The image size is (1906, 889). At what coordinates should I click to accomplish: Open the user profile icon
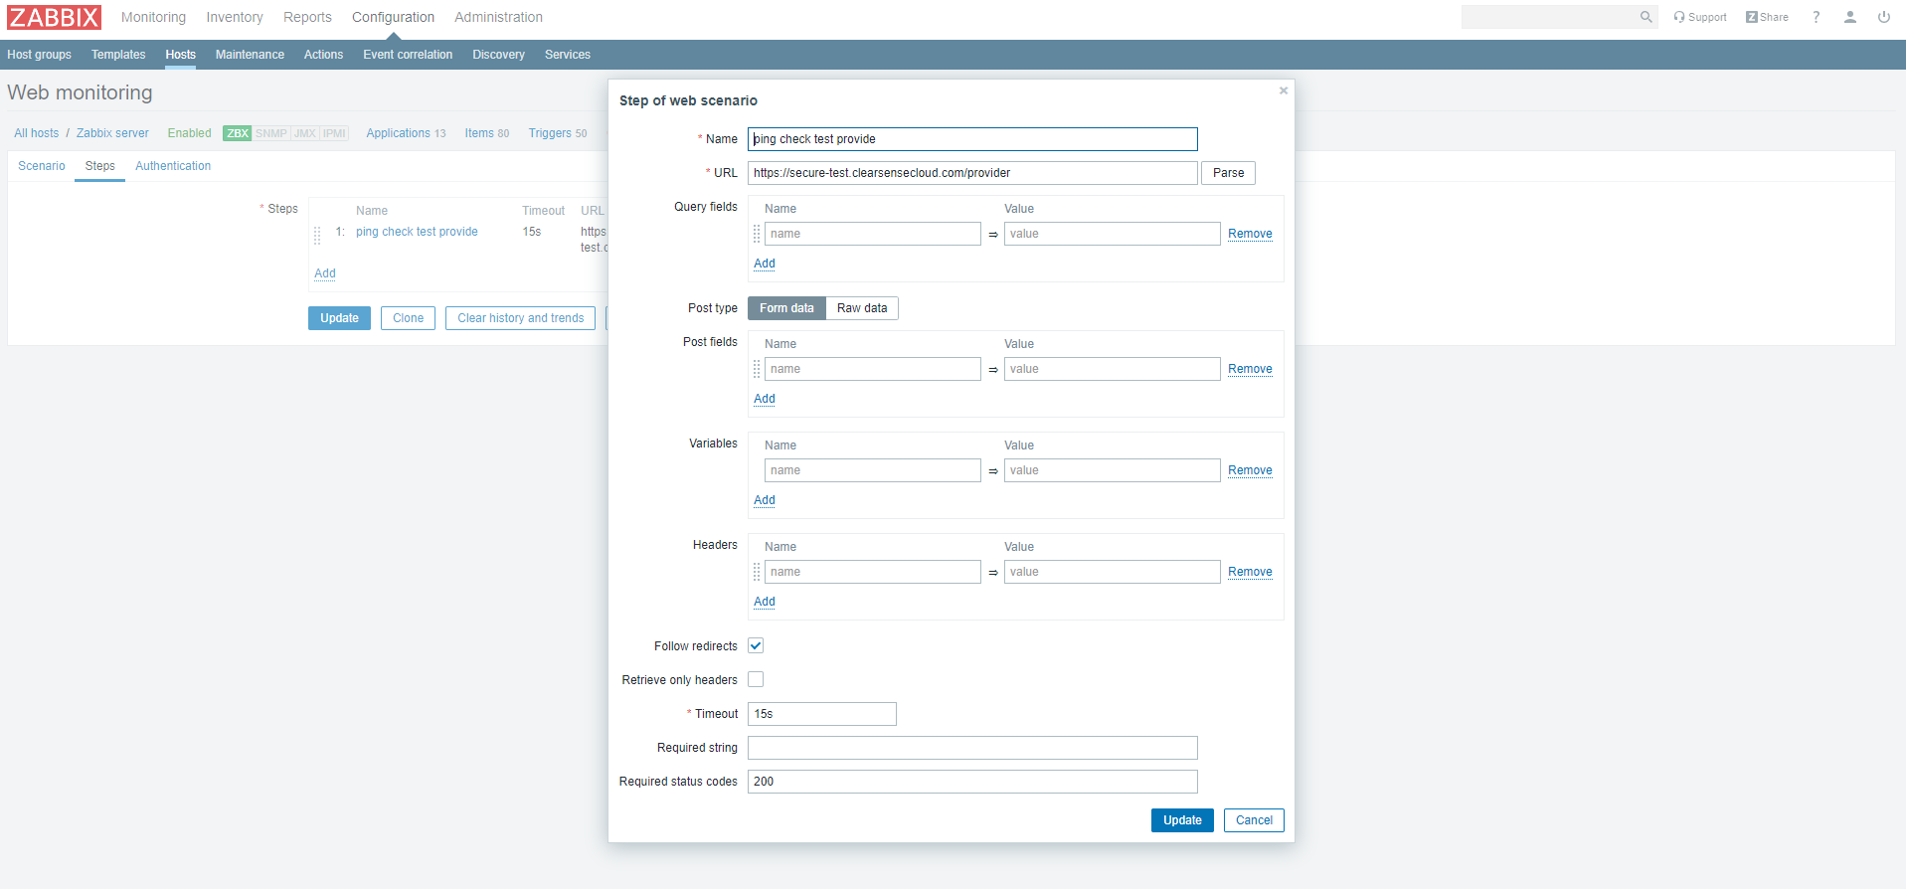1849,17
